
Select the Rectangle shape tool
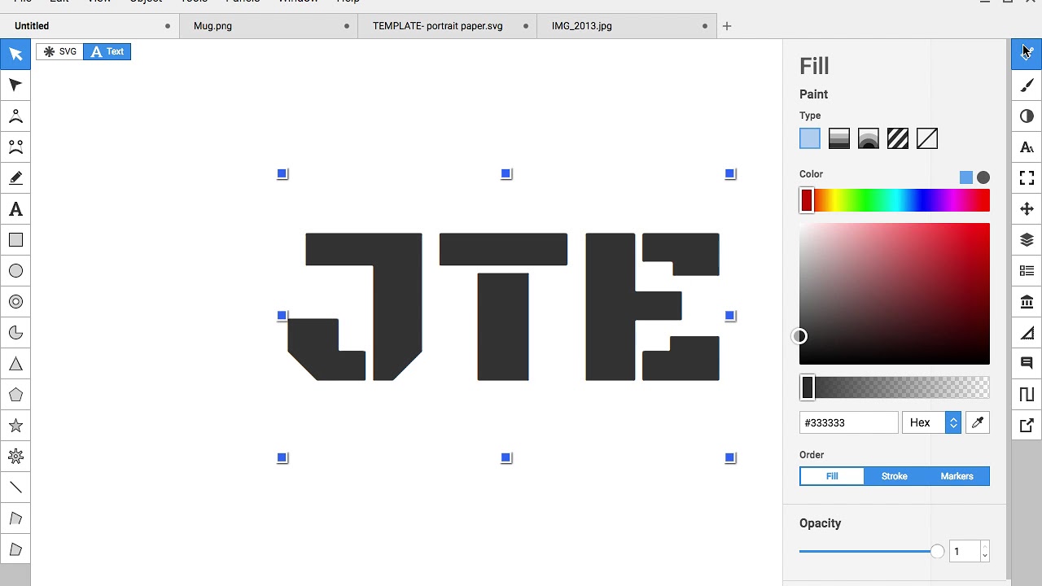tap(15, 240)
